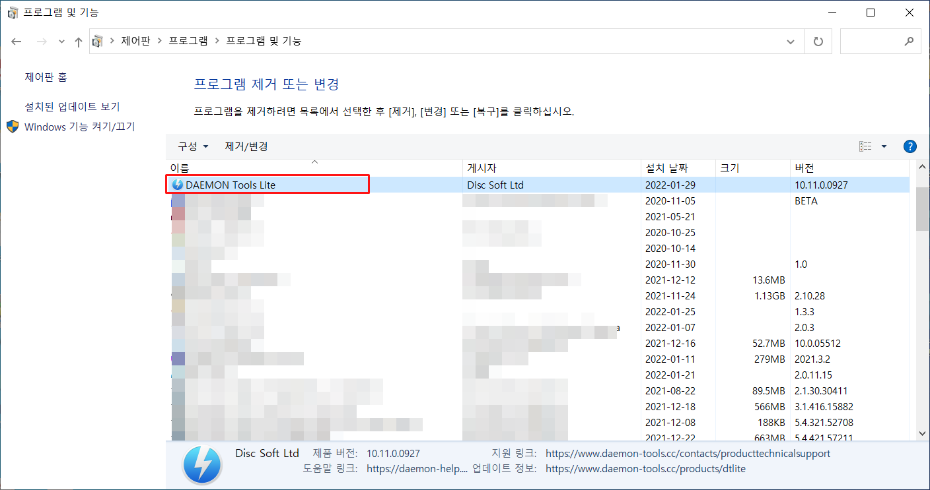
Task: Sort by the 버전 column header
Action: click(849, 168)
